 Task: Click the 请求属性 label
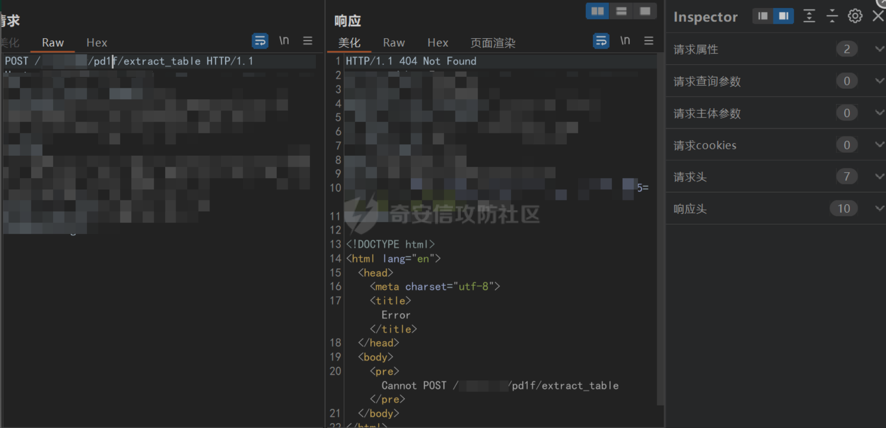(x=696, y=49)
